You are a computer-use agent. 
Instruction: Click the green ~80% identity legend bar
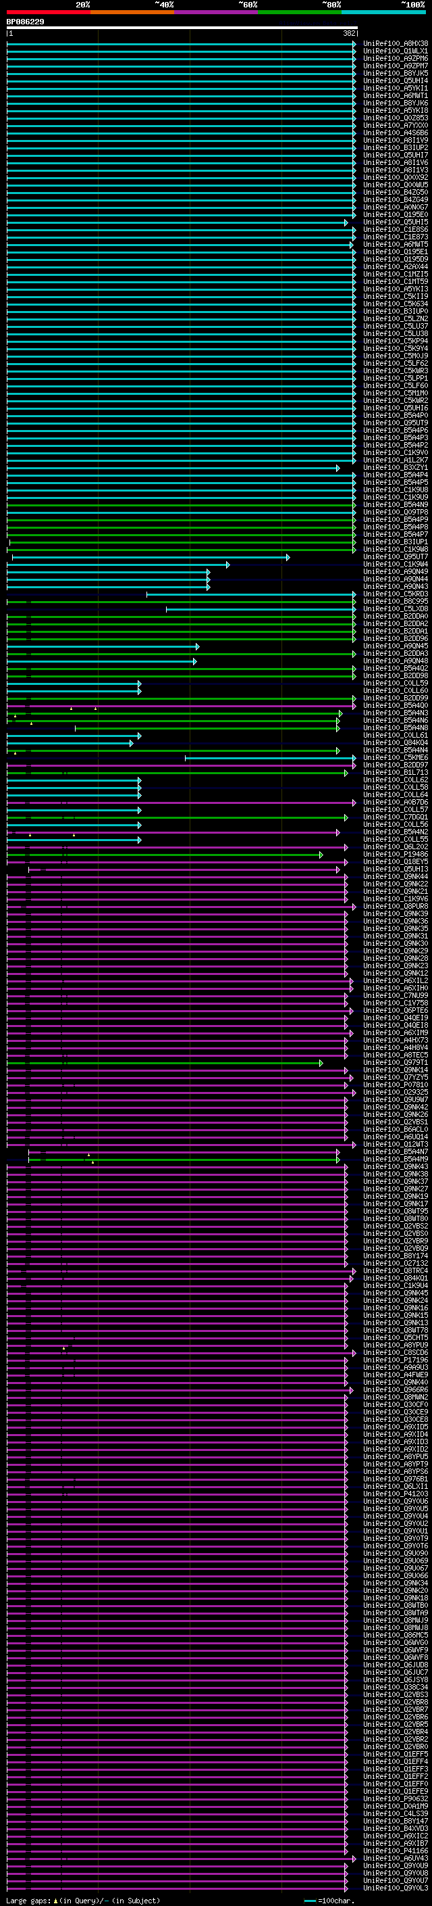pos(300,12)
